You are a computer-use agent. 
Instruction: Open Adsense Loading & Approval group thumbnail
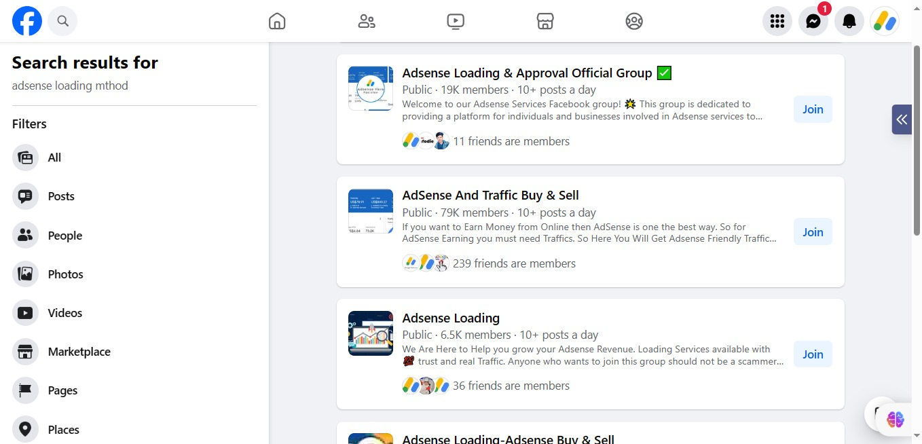[371, 88]
